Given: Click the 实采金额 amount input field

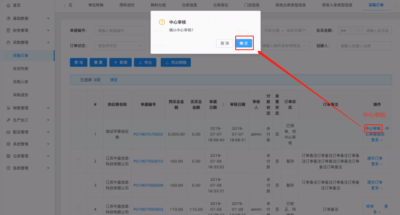Looking at the screenshot, I should [x=377, y=31].
